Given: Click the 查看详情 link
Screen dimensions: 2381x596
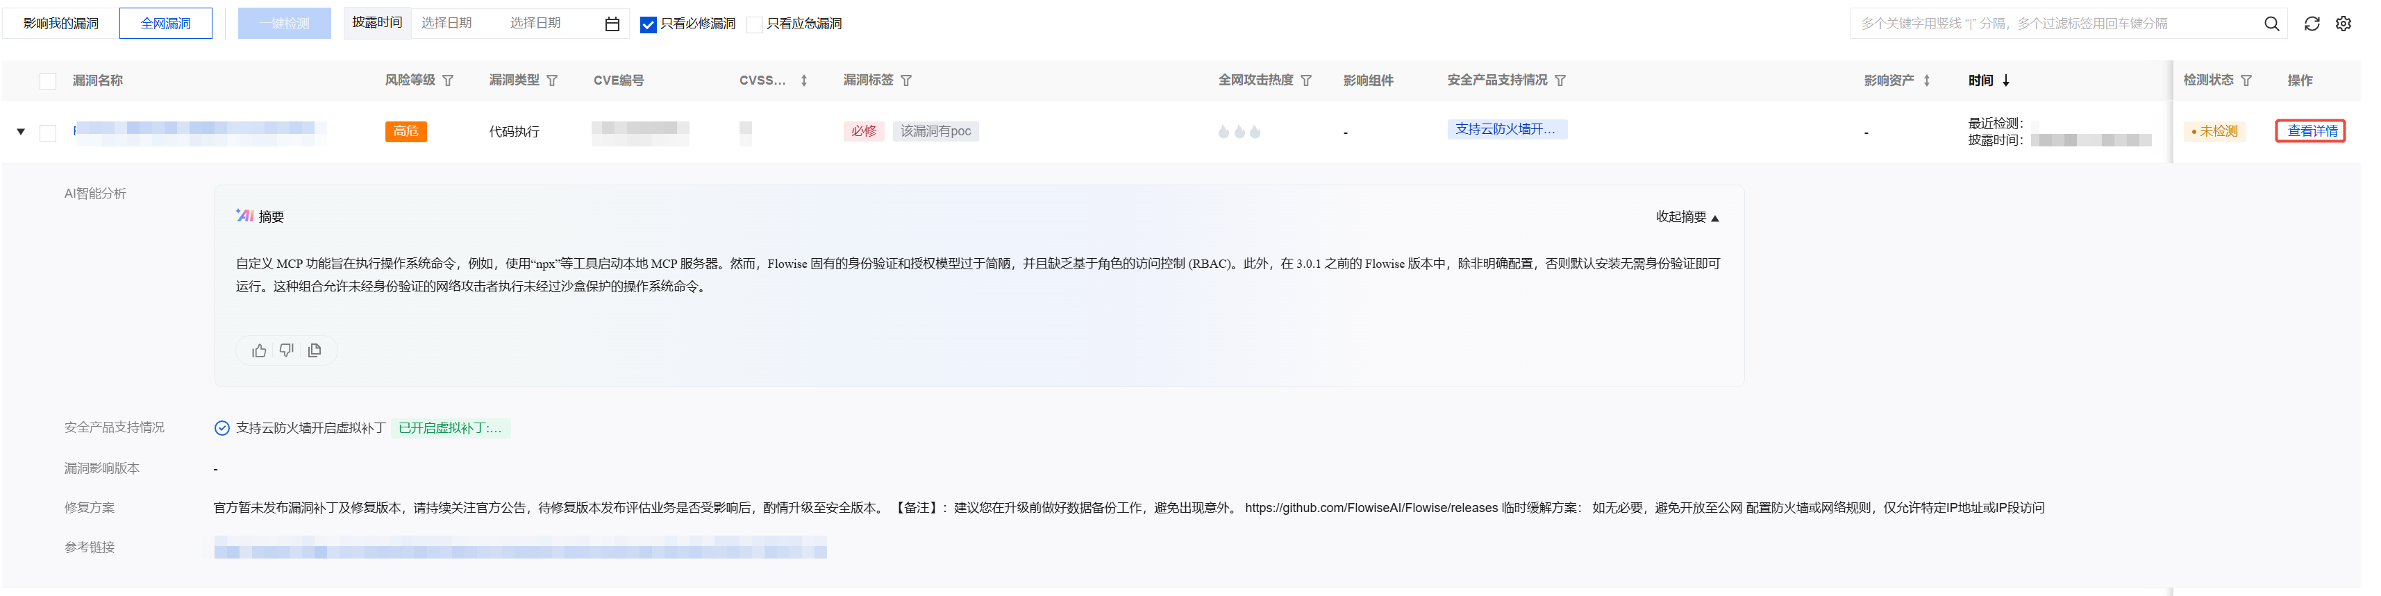Looking at the screenshot, I should tap(2311, 131).
